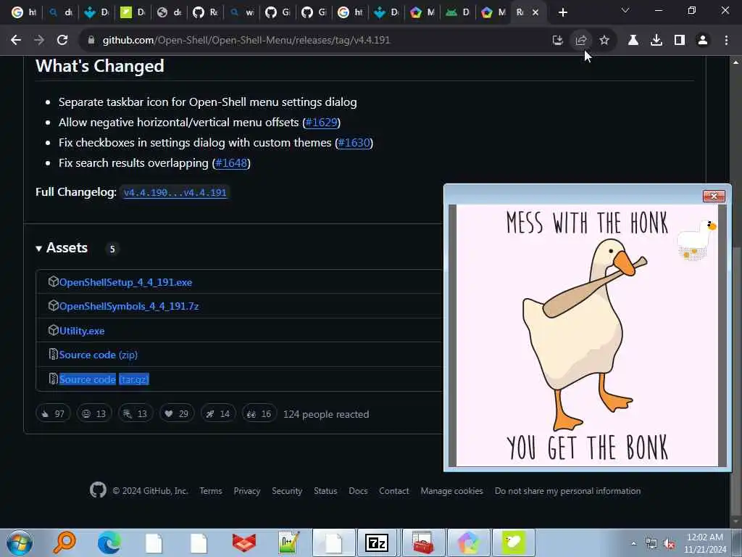Click the browser forward arrow

(39, 41)
